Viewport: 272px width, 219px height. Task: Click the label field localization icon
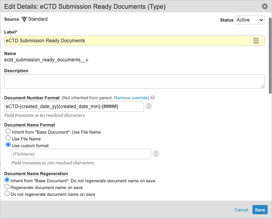click(x=256, y=41)
